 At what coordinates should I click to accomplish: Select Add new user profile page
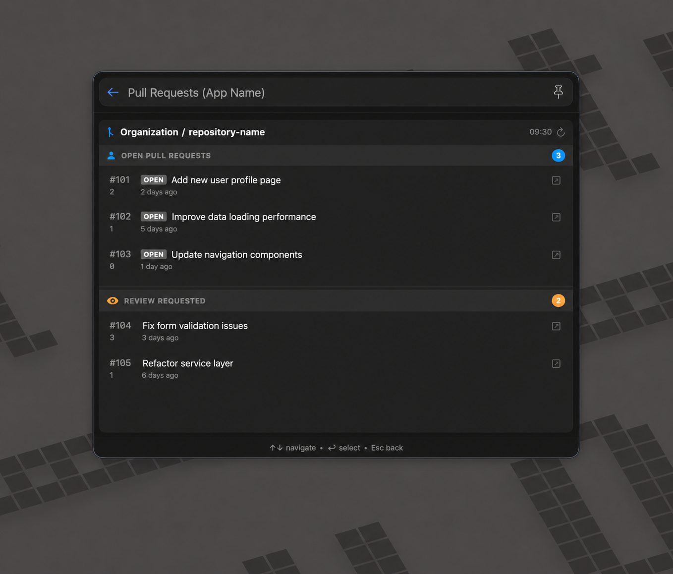(x=226, y=180)
